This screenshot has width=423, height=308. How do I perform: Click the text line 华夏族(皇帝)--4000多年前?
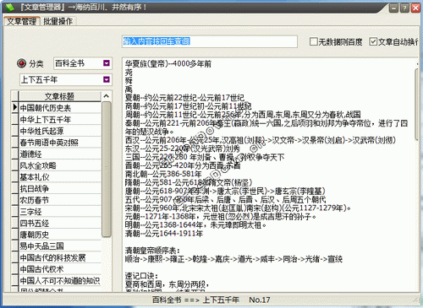pyautogui.click(x=168, y=64)
